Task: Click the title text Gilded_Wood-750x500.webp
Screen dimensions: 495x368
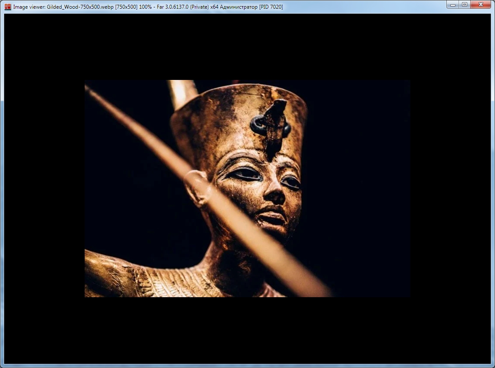Action: 80,7
